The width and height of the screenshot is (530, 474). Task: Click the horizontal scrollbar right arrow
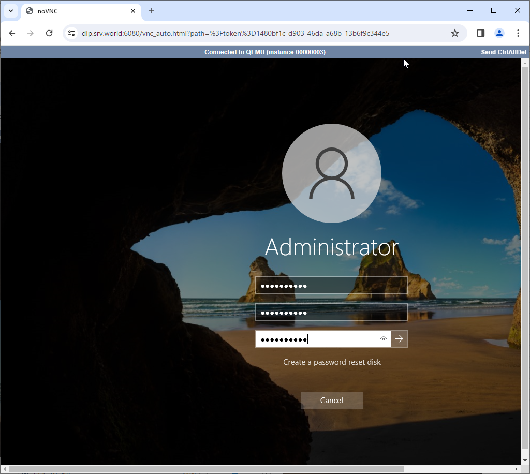(x=516, y=469)
